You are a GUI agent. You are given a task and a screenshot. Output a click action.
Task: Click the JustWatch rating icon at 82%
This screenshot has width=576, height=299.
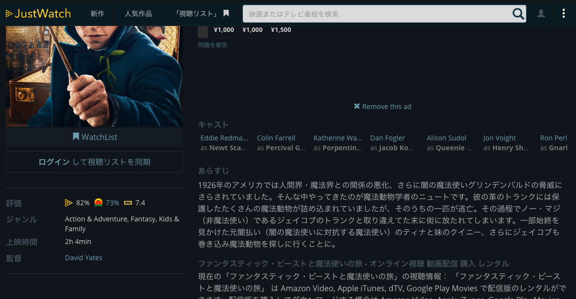(69, 203)
